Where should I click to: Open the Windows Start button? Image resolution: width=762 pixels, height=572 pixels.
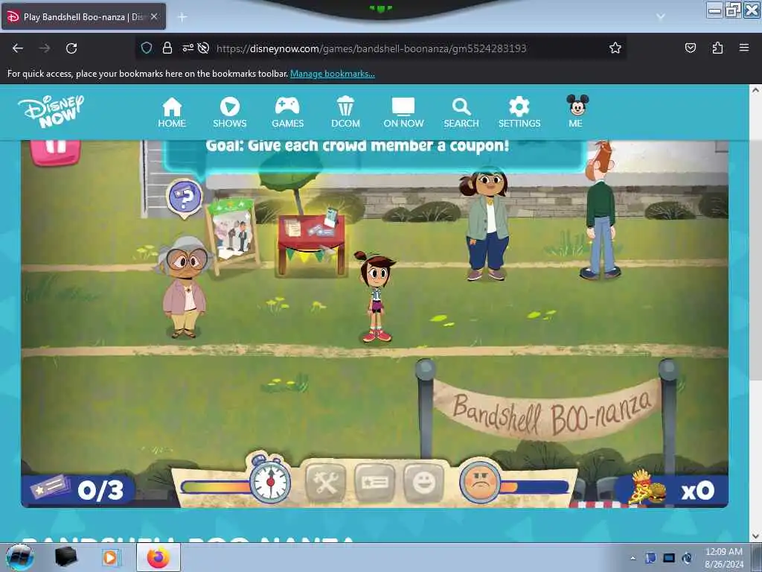20,557
